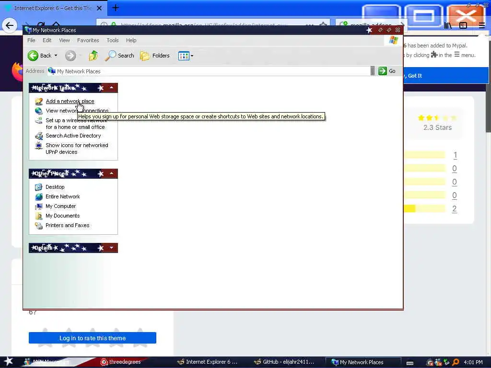Open Desktop in Other Places
The width and height of the screenshot is (491, 368).
tap(55, 187)
